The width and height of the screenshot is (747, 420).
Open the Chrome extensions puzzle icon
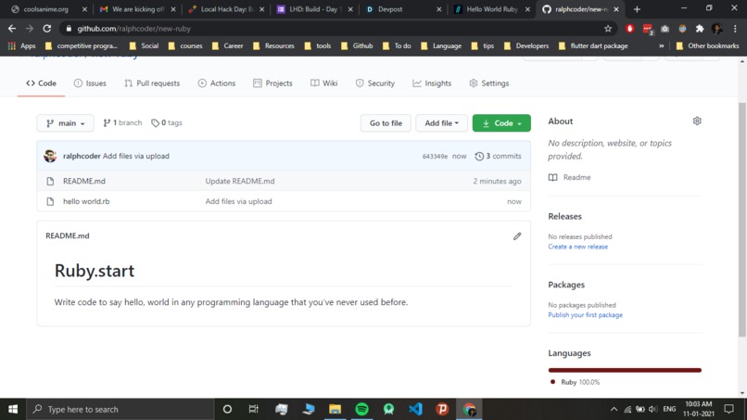tap(700, 29)
